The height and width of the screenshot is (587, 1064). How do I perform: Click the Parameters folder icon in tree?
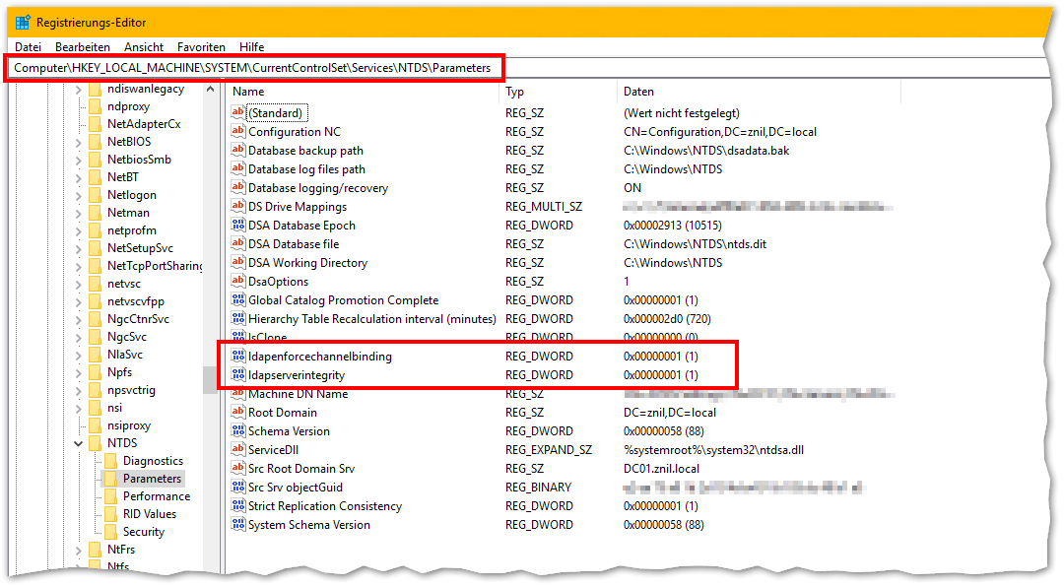click(x=110, y=479)
